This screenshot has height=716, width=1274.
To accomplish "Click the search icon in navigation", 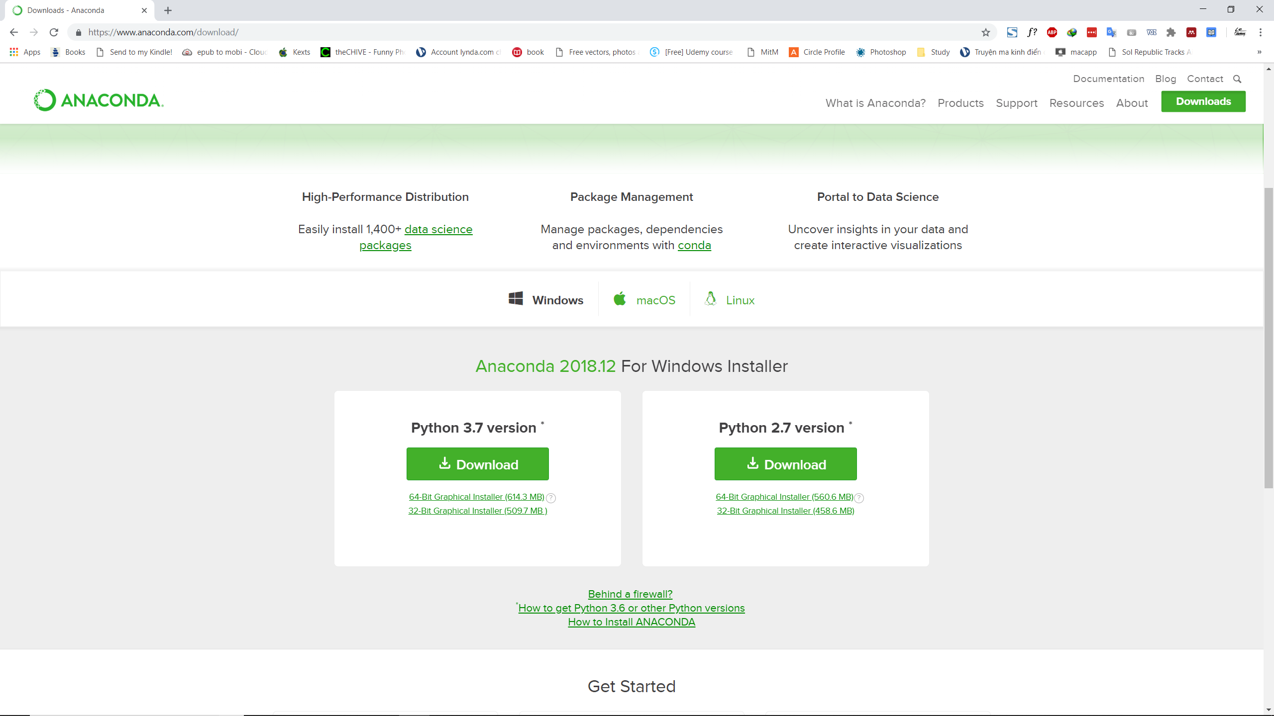I will (1237, 79).
